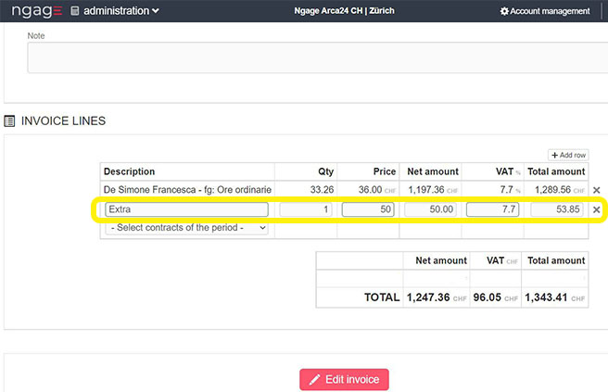Expand Select contracts of the period dropdown

coord(186,228)
